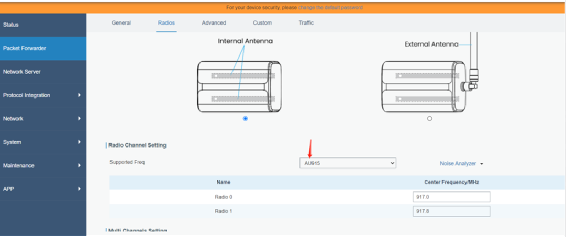Viewport: 566px width, 237px height.
Task: Switch to the Radios tab
Action: coord(167,22)
